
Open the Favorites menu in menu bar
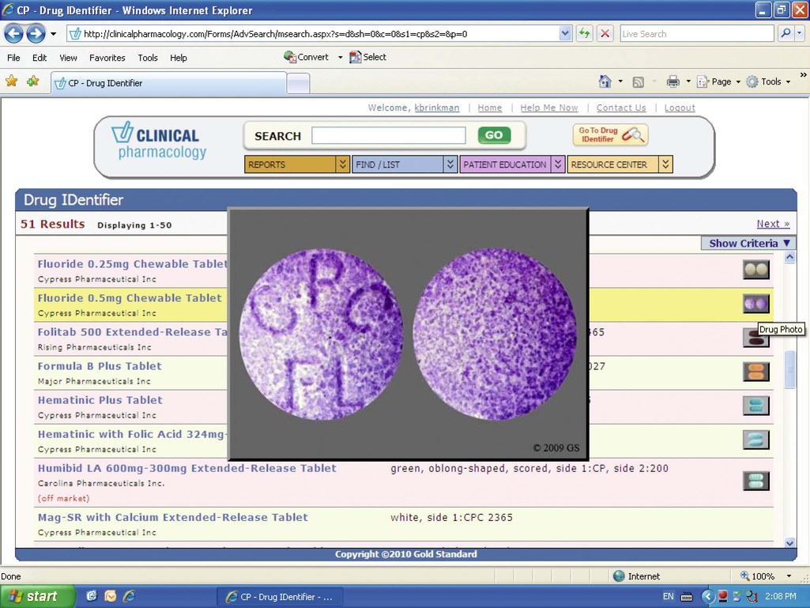point(107,58)
